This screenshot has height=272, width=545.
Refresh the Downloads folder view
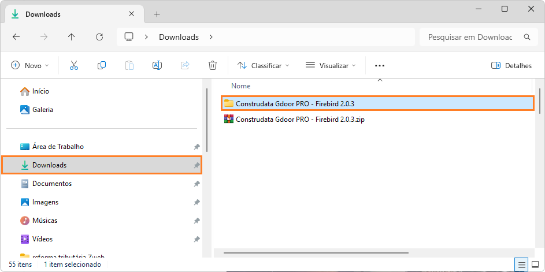99,37
